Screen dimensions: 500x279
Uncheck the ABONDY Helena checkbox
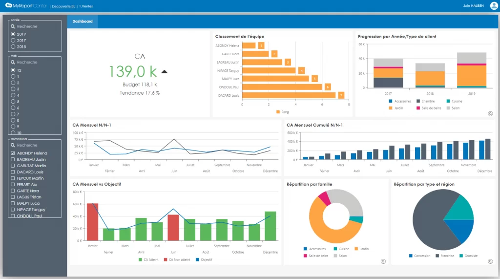[13, 153]
